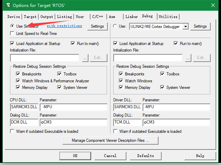Click CPU DLL field SARMCM3.DLL
This screenshot has width=221, height=165.
coord(24,107)
